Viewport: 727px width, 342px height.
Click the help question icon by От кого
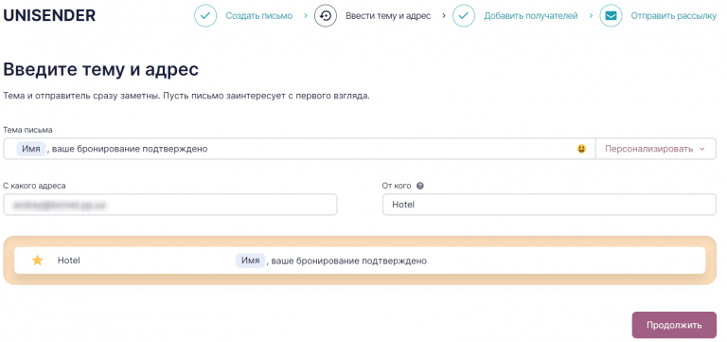pos(420,186)
